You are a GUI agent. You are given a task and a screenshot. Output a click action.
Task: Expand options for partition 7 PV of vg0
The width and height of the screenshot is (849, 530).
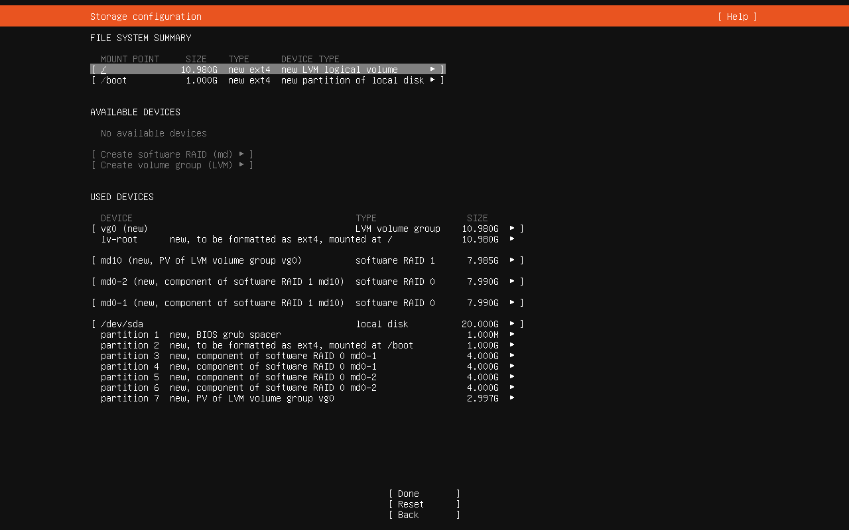pos(512,398)
